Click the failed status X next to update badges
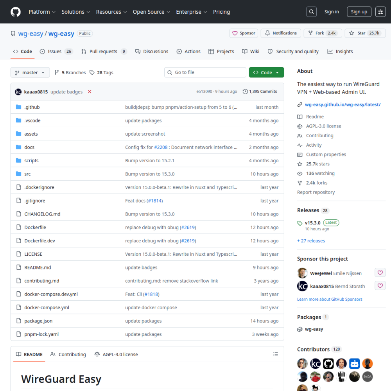Viewport: 391px width, 391px height. [x=90, y=92]
